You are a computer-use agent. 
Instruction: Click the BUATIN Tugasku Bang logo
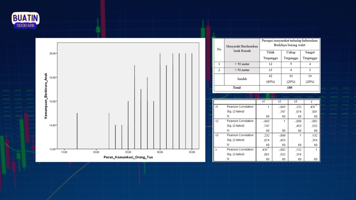tap(26, 20)
